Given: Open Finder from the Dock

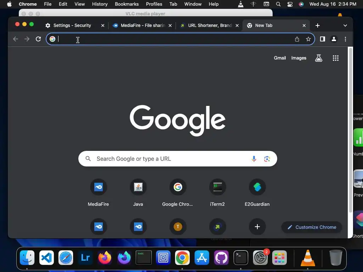Looking at the screenshot, I should coord(27,257).
